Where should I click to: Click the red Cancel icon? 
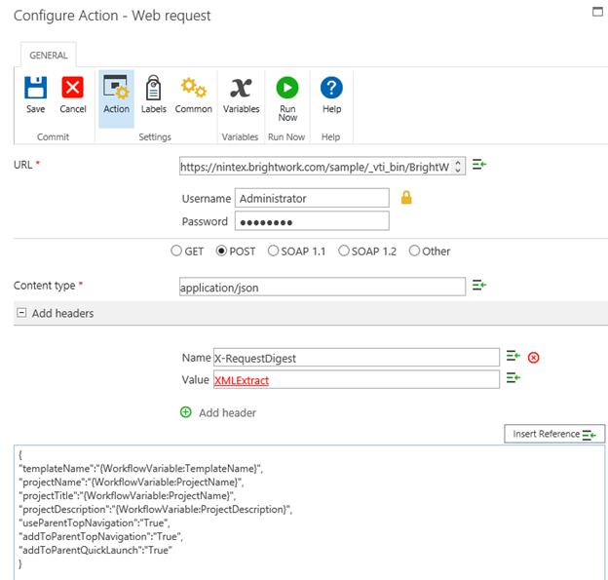pos(72,88)
